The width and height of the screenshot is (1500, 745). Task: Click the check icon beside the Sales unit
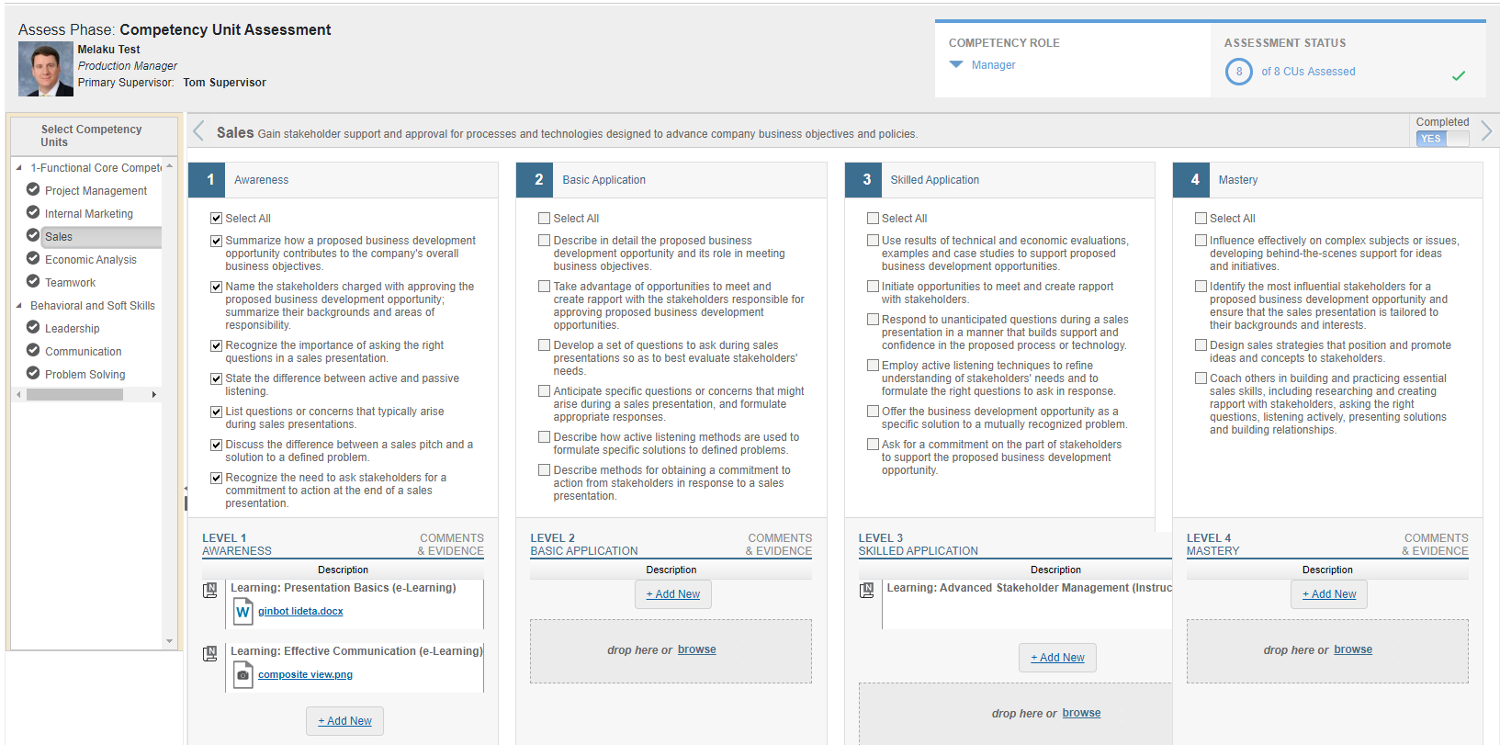33,235
